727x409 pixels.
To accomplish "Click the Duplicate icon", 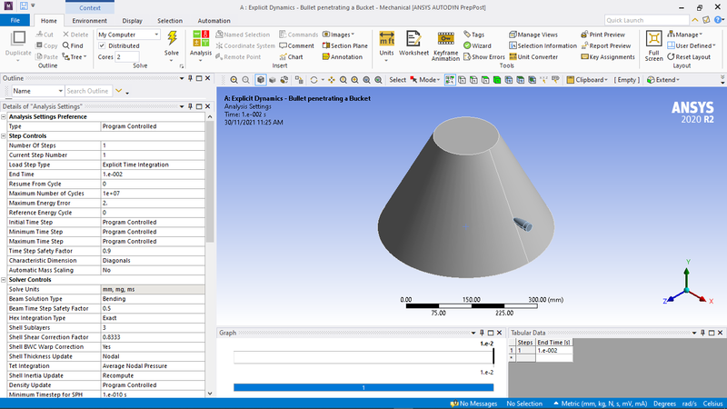I will point(18,38).
